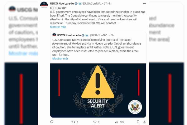The width and height of the screenshot is (187, 125).
Task: Like the post with heart icon
Action: (x=95, y=122)
